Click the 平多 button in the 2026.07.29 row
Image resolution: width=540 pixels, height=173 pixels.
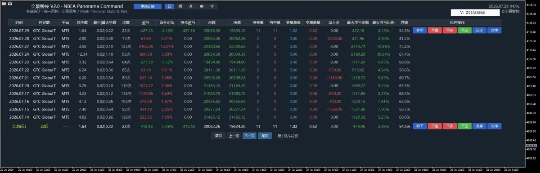click(449, 31)
